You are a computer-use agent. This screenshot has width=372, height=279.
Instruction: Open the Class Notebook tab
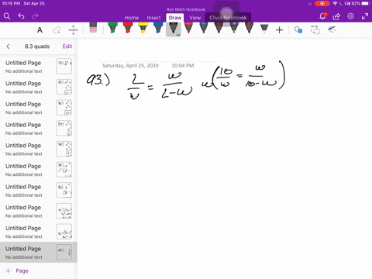click(x=228, y=18)
